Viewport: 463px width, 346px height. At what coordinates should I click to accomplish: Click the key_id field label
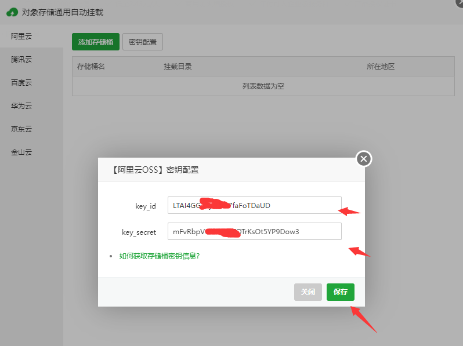(146, 206)
